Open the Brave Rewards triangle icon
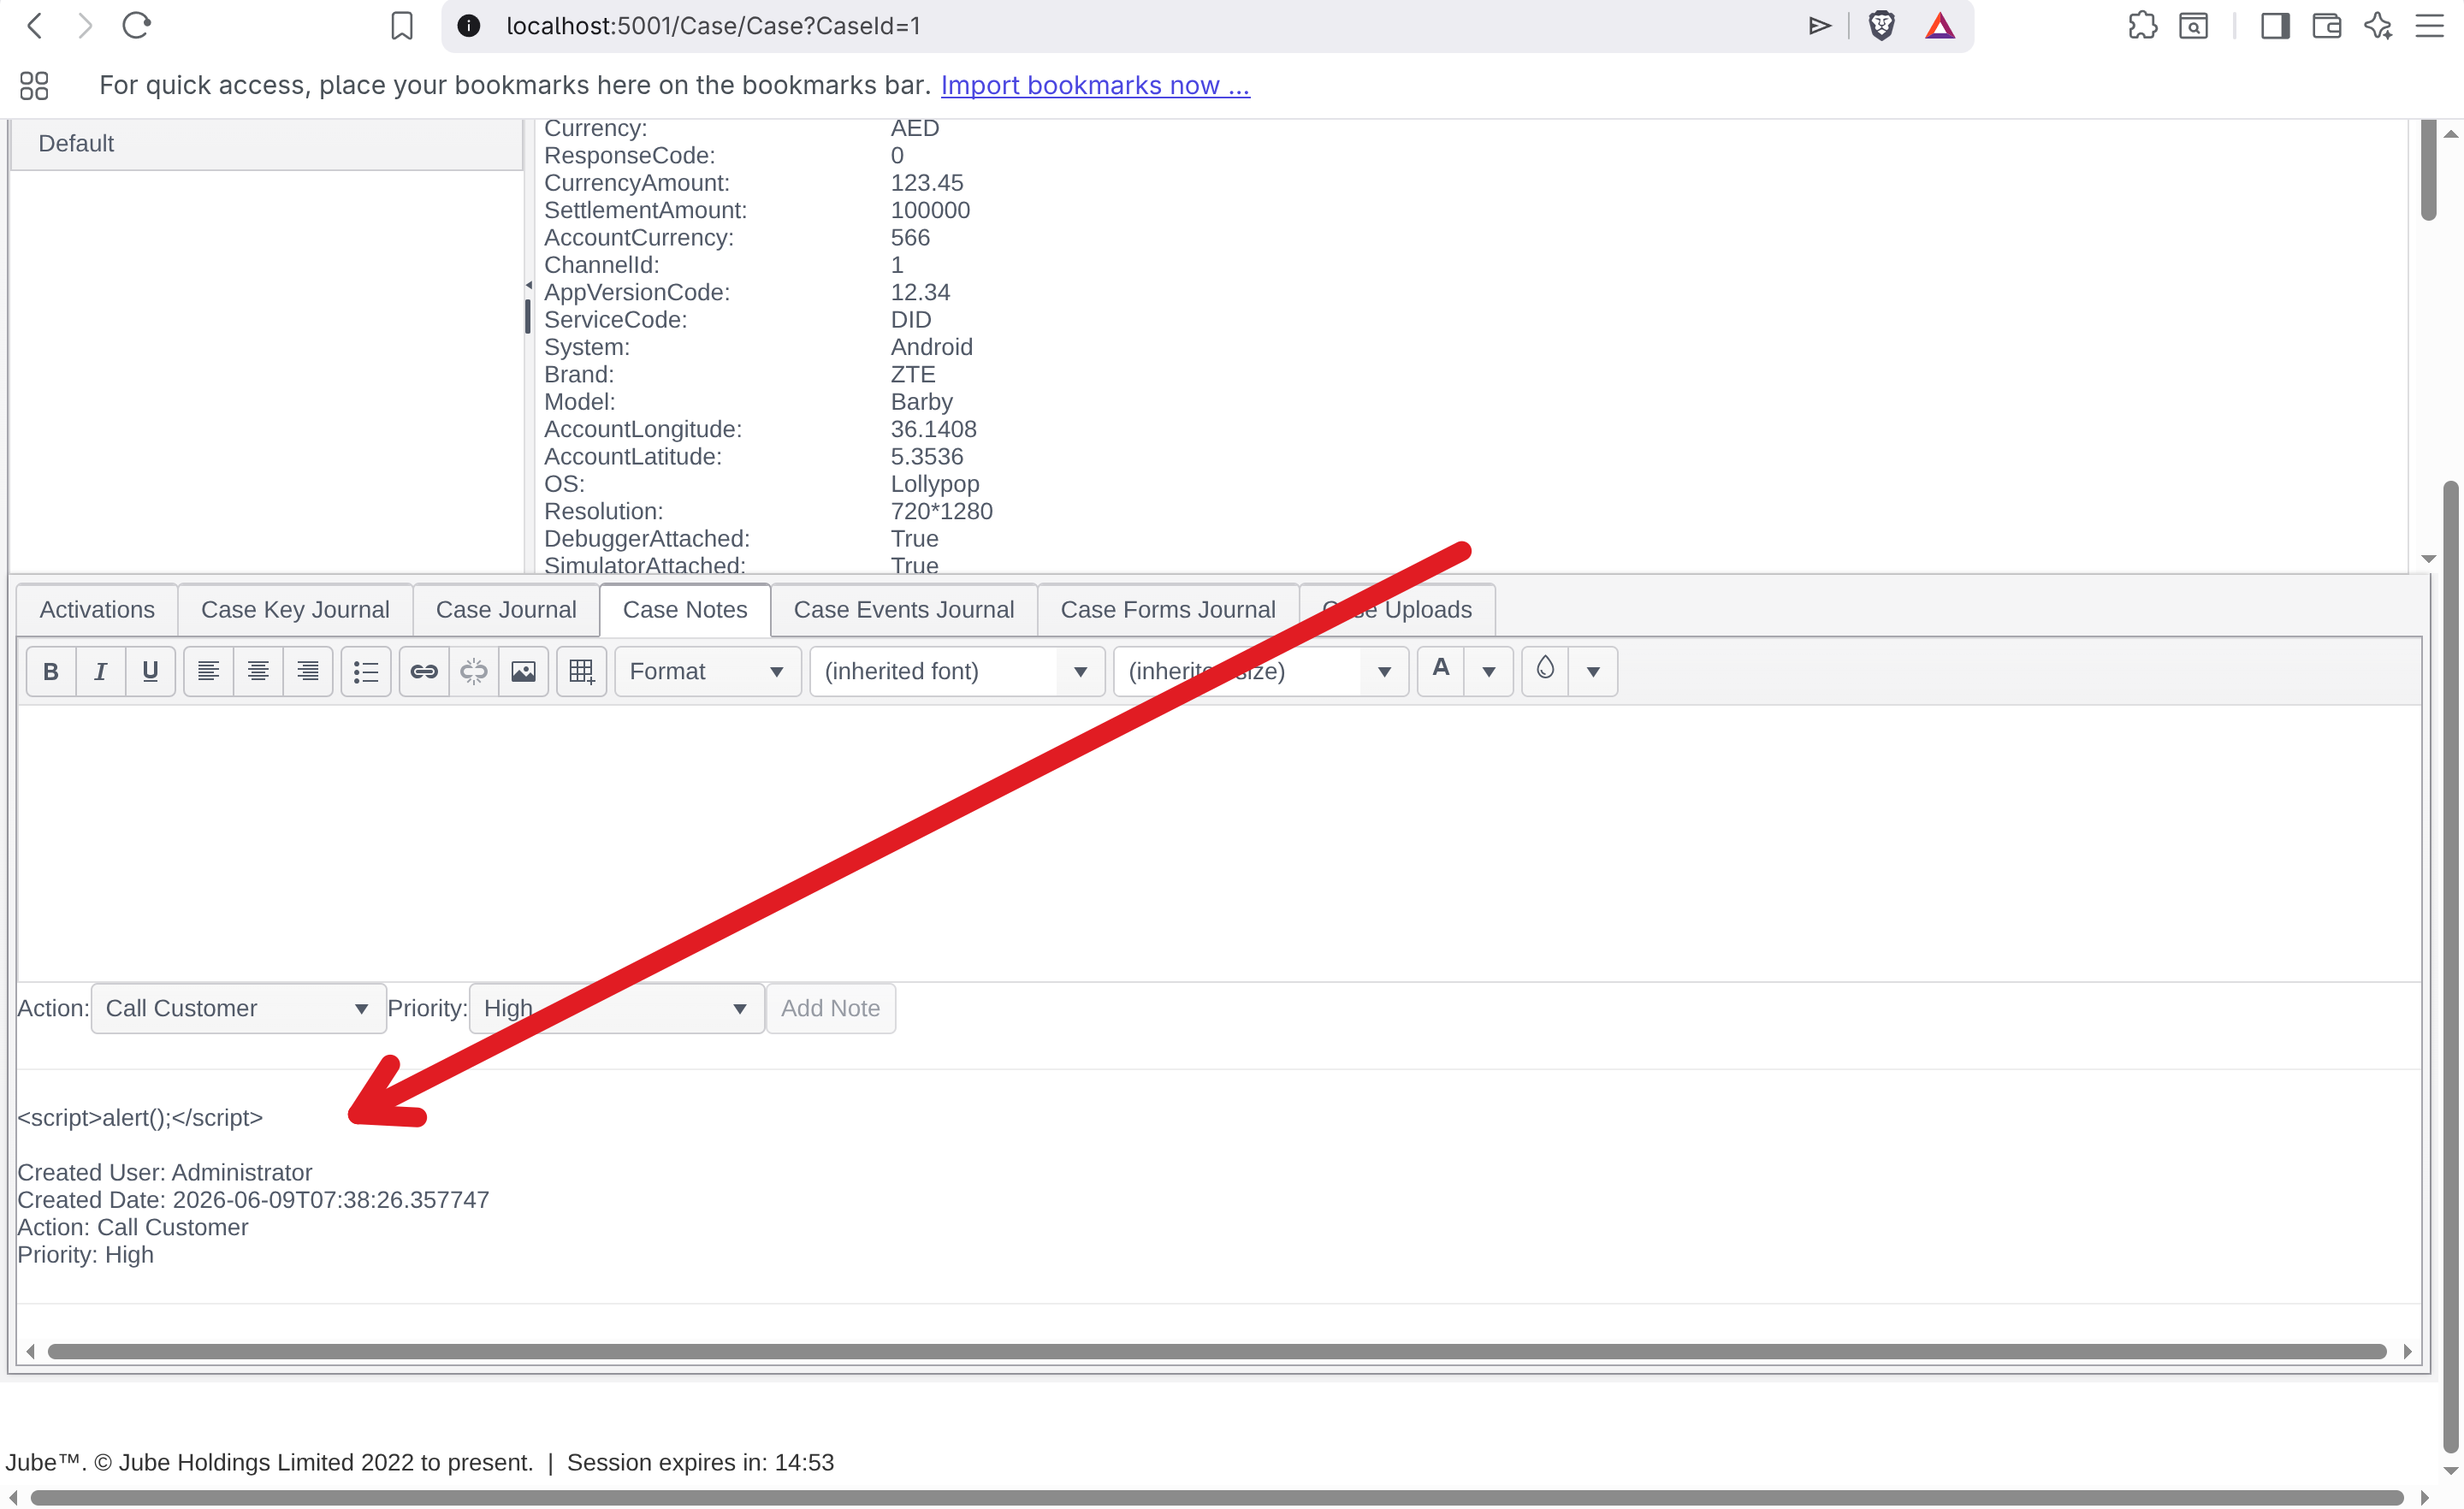Viewport: 2464px width, 1509px height. point(1940,26)
